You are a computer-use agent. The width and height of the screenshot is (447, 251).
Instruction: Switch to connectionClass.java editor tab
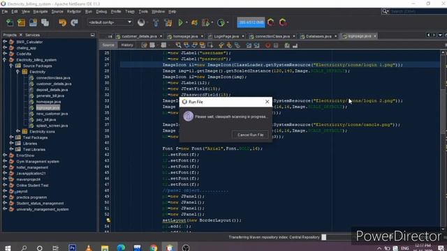pos(272,36)
